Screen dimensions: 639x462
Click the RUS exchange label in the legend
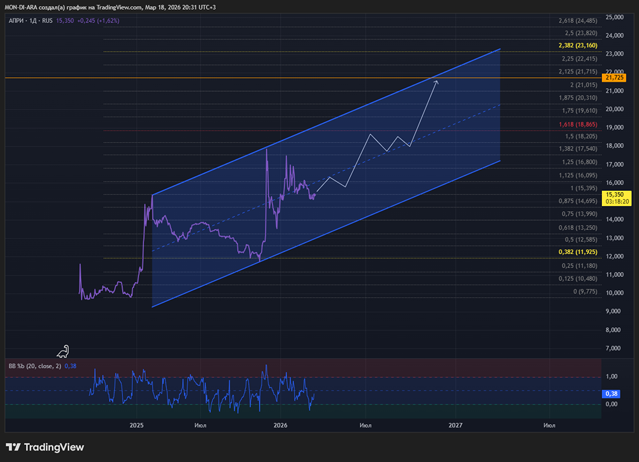[x=47, y=21]
